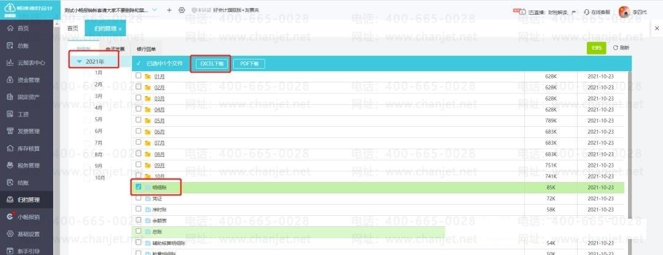The image size is (663, 255).
Task: Open 新手引导 from the sidebar
Action: (x=25, y=251)
